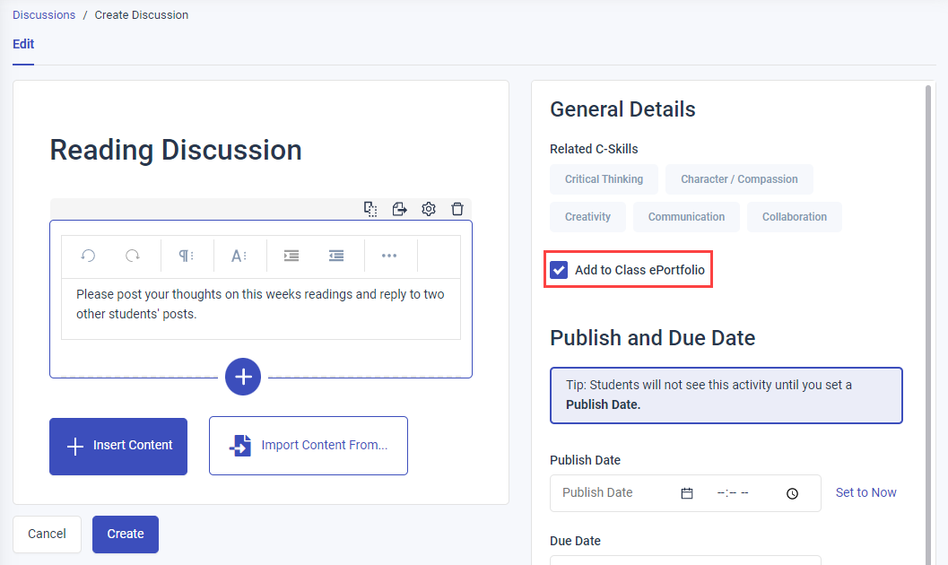Click the redo icon in editor toolbar
This screenshot has height=565, width=948.
[x=133, y=256]
